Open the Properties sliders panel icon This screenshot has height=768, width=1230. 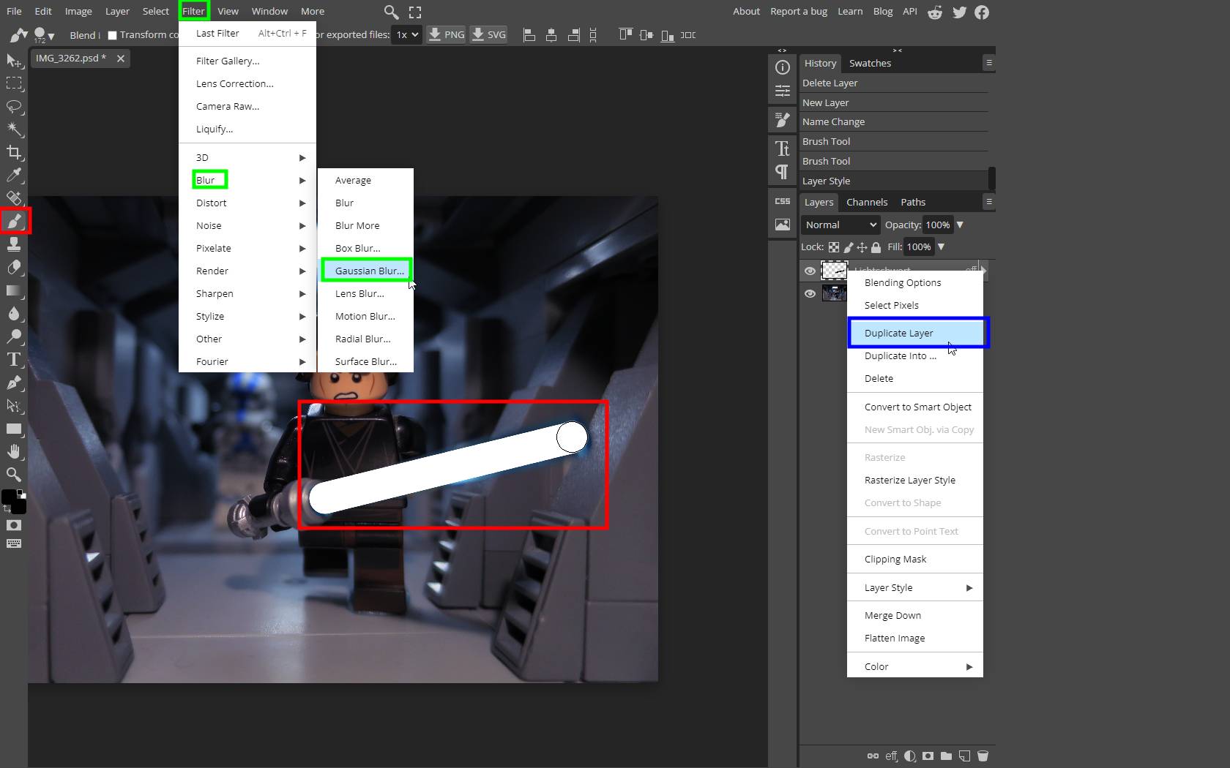tap(783, 91)
